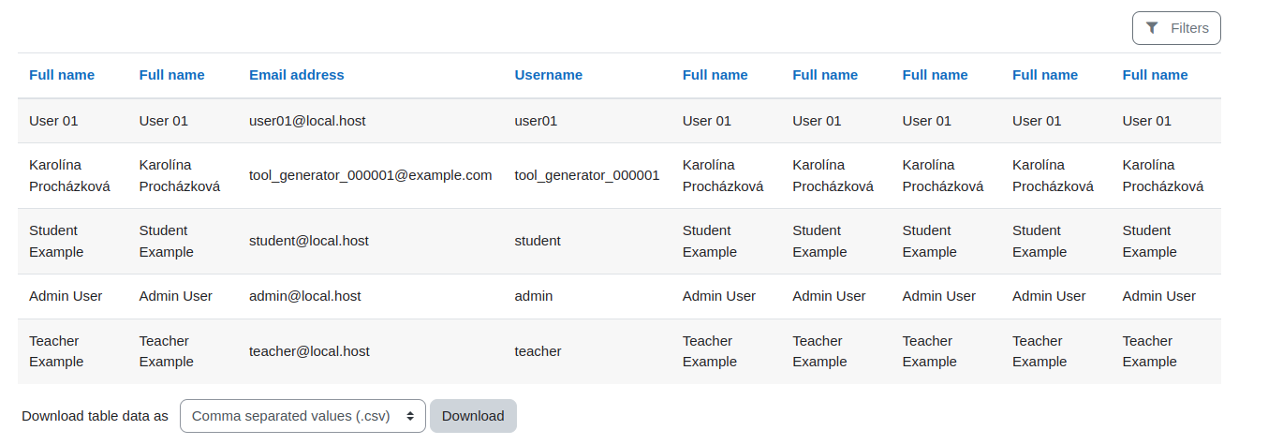
Task: Click first Karolína Procházková name cell
Action: click(69, 175)
